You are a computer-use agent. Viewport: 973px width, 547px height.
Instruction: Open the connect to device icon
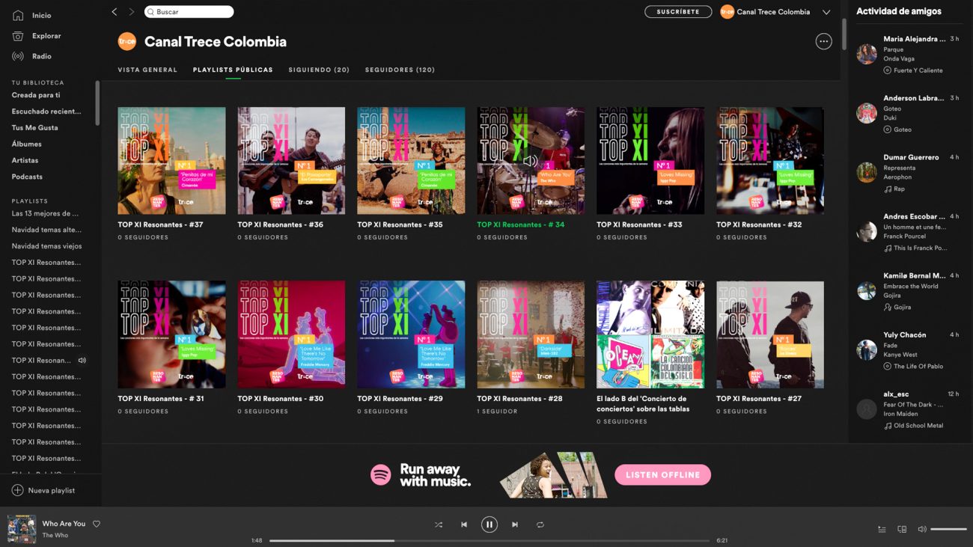(901, 529)
